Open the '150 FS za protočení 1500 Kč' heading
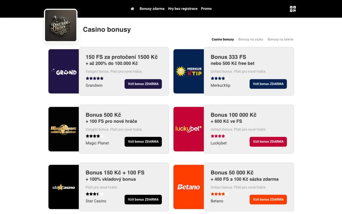This screenshot has width=342, height=214. (x=121, y=57)
